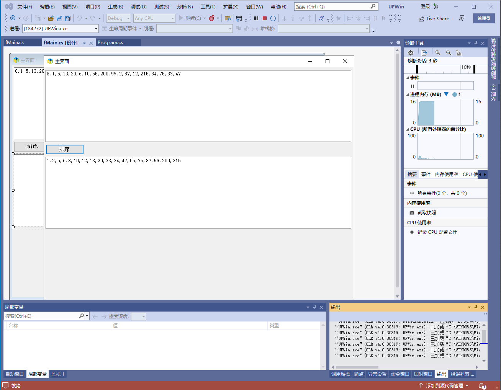Click the pause debugging icon in toolbar
The image size is (501, 390).
(x=256, y=18)
